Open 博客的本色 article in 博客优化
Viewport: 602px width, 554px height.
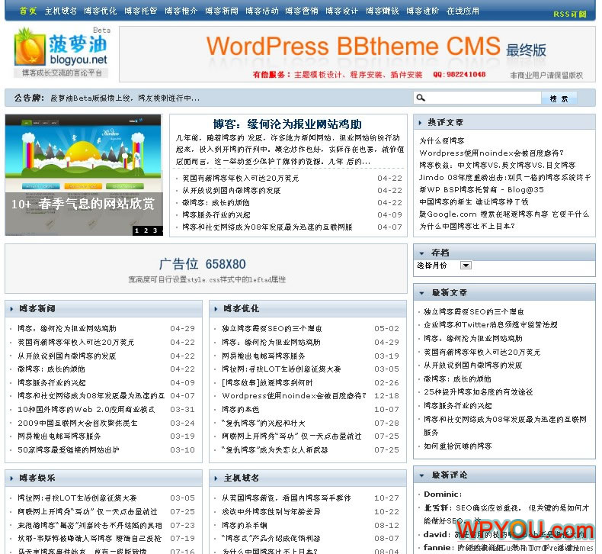[240, 410]
